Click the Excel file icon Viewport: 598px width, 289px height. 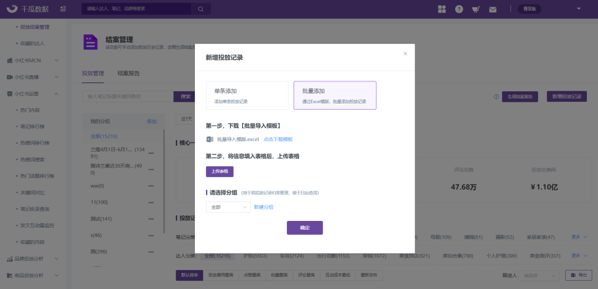210,139
